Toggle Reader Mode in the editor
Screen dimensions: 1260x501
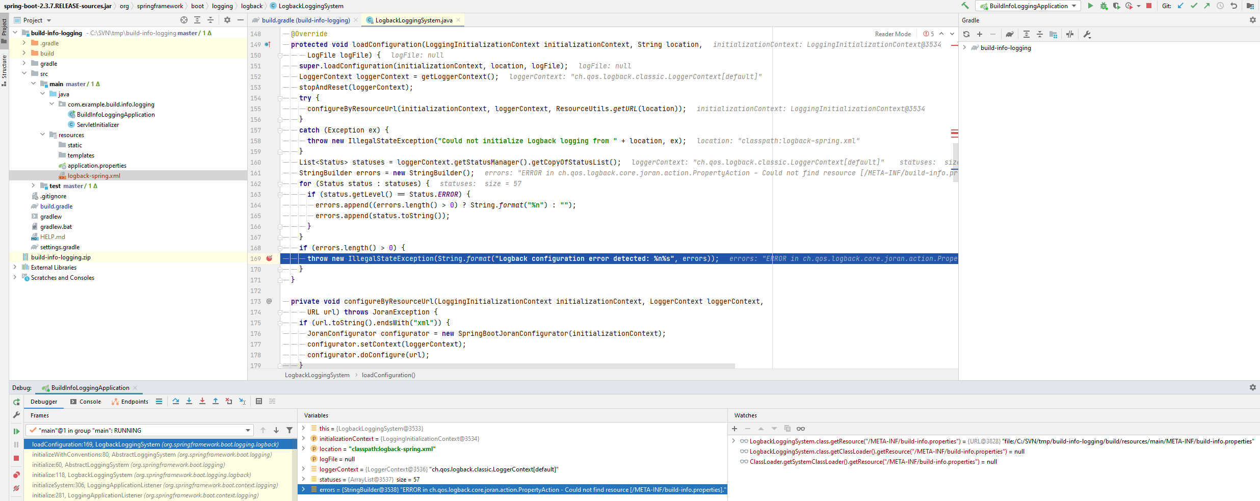[893, 34]
